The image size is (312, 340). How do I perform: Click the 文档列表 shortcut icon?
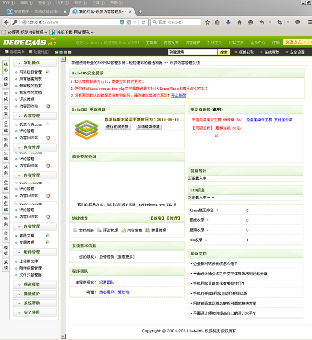[x=75, y=230]
